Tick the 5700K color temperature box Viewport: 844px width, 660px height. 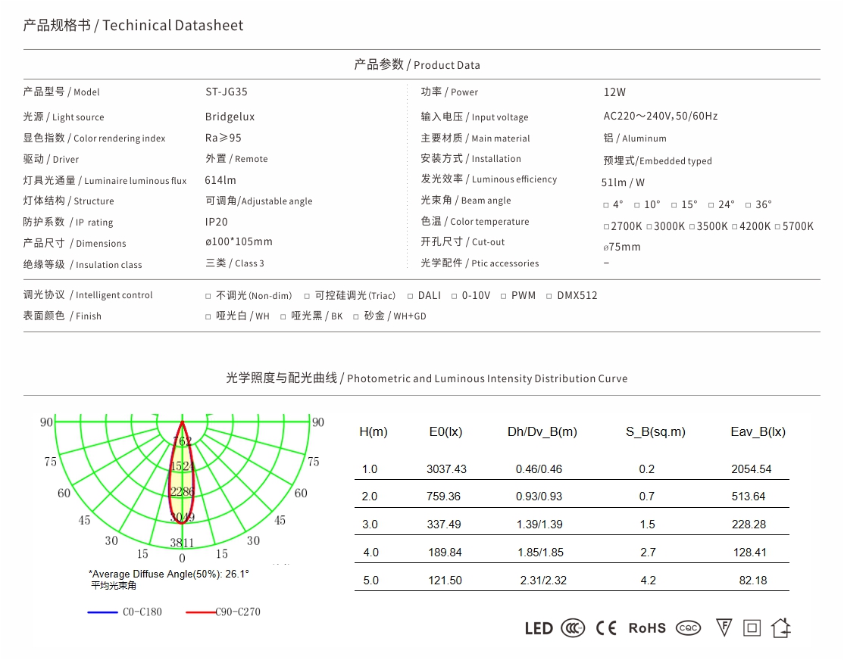coord(778,227)
